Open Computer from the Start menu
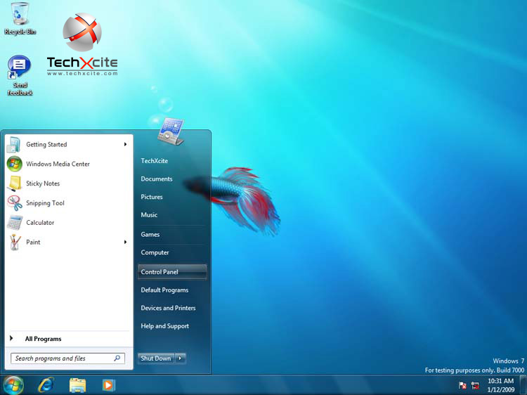The width and height of the screenshot is (527, 395). pyautogui.click(x=155, y=252)
